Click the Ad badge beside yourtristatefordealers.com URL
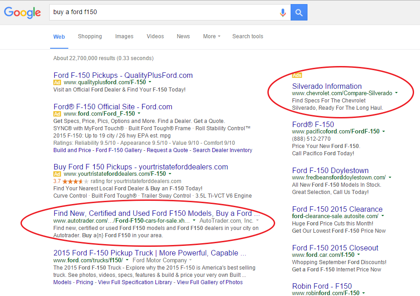Viewport: 420px width, 296px height. [x=57, y=174]
